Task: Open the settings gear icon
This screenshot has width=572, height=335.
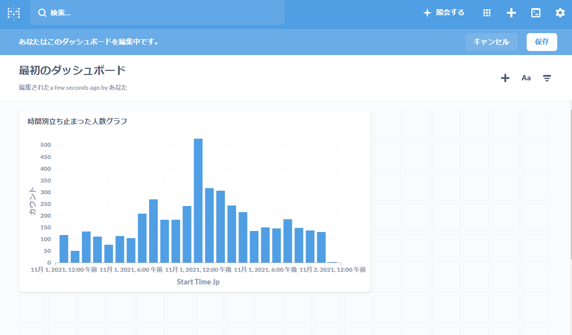Action: point(560,13)
